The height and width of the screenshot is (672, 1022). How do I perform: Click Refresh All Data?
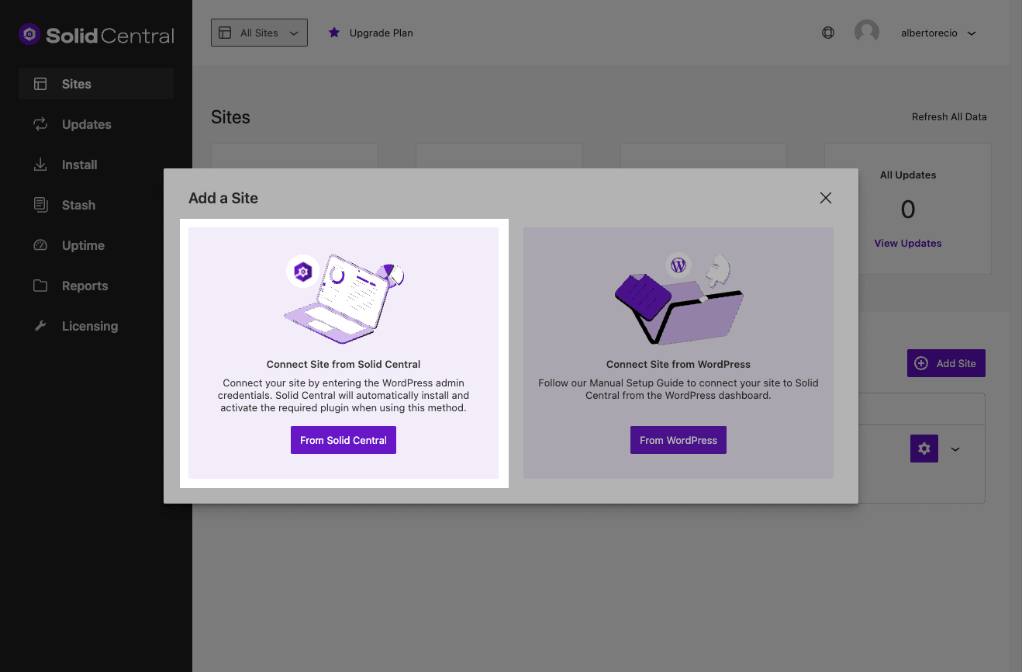point(949,117)
